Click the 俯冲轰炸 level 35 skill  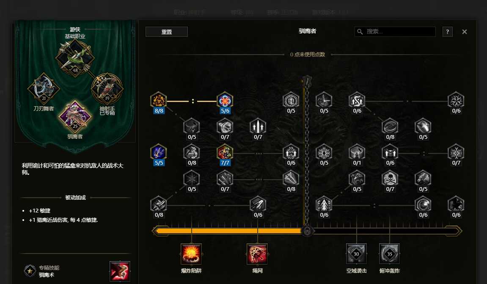[390, 254]
